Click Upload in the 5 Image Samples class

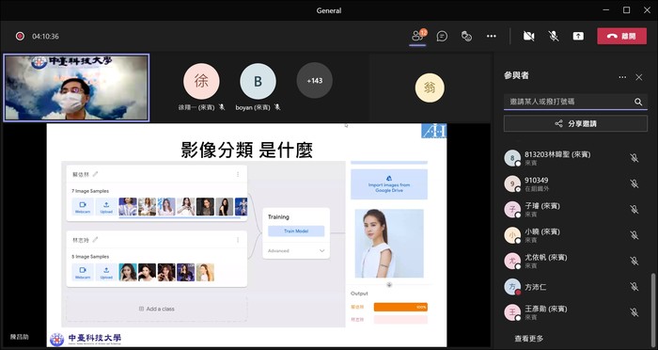(106, 272)
